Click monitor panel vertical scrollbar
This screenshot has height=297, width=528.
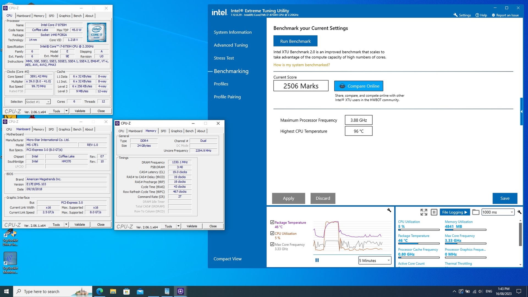pos(520,234)
